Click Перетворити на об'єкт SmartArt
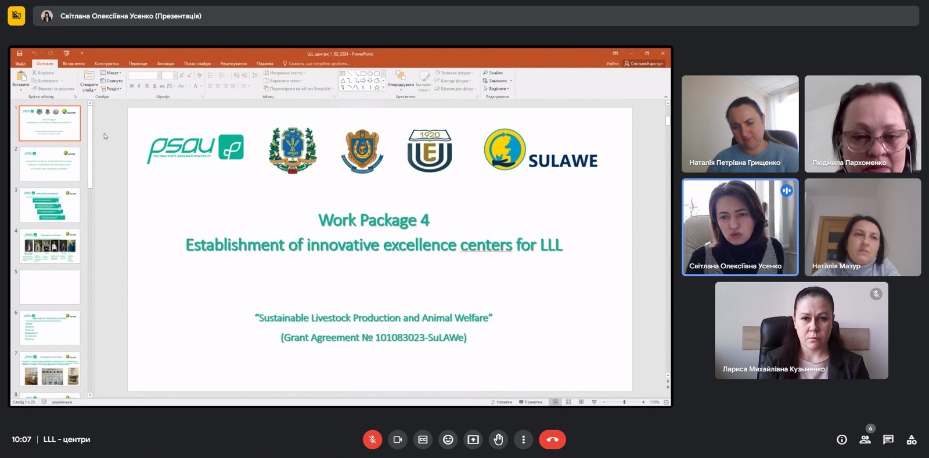929x458 pixels. coord(299,89)
